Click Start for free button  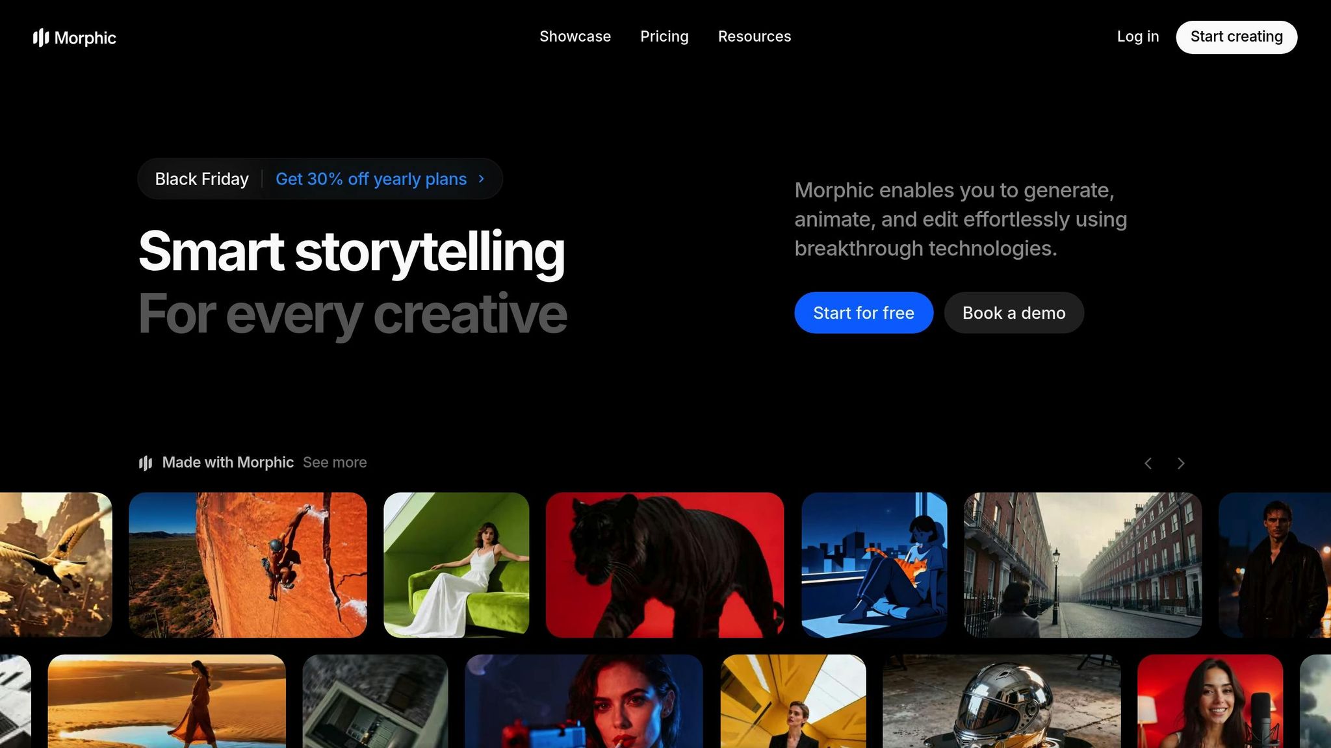864,313
